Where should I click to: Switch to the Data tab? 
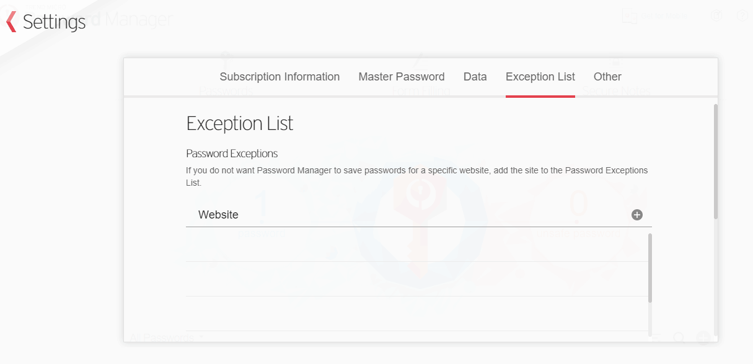[475, 77]
